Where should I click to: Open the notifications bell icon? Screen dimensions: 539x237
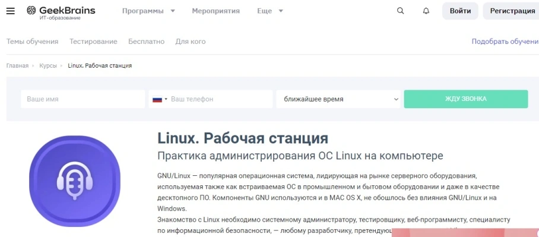pos(426,11)
